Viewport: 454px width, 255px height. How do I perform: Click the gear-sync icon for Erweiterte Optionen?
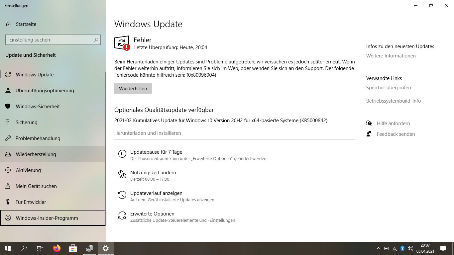click(122, 215)
